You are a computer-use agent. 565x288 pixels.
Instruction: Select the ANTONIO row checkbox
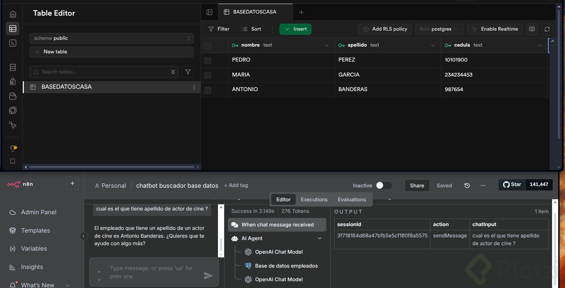(208, 90)
